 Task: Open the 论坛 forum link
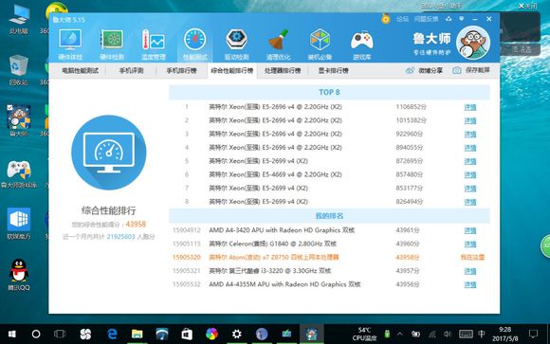(402, 19)
